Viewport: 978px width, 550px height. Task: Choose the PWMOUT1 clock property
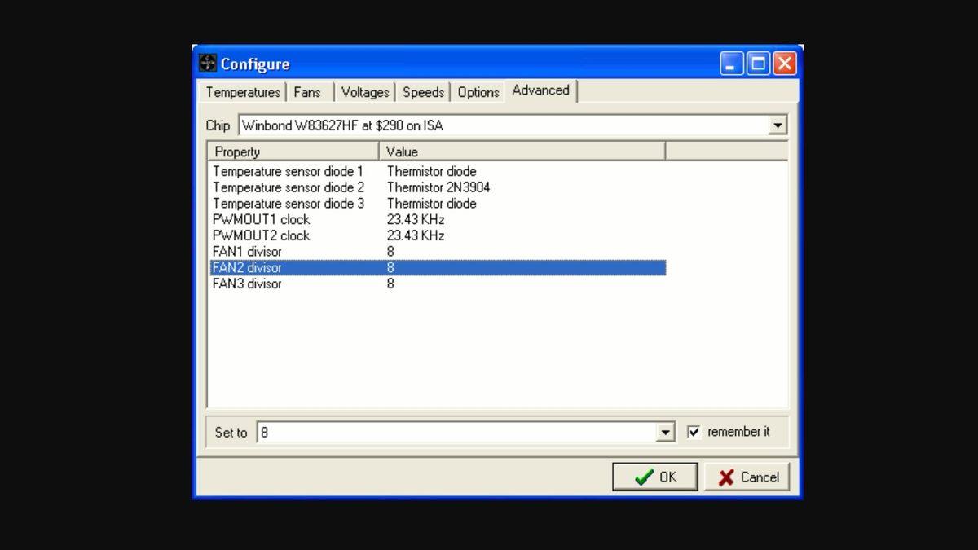[x=261, y=220]
